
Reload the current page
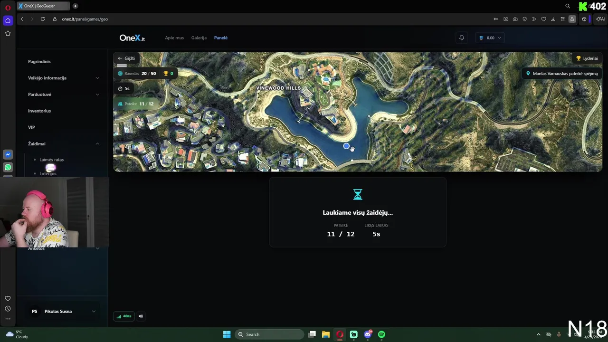[x=43, y=19]
